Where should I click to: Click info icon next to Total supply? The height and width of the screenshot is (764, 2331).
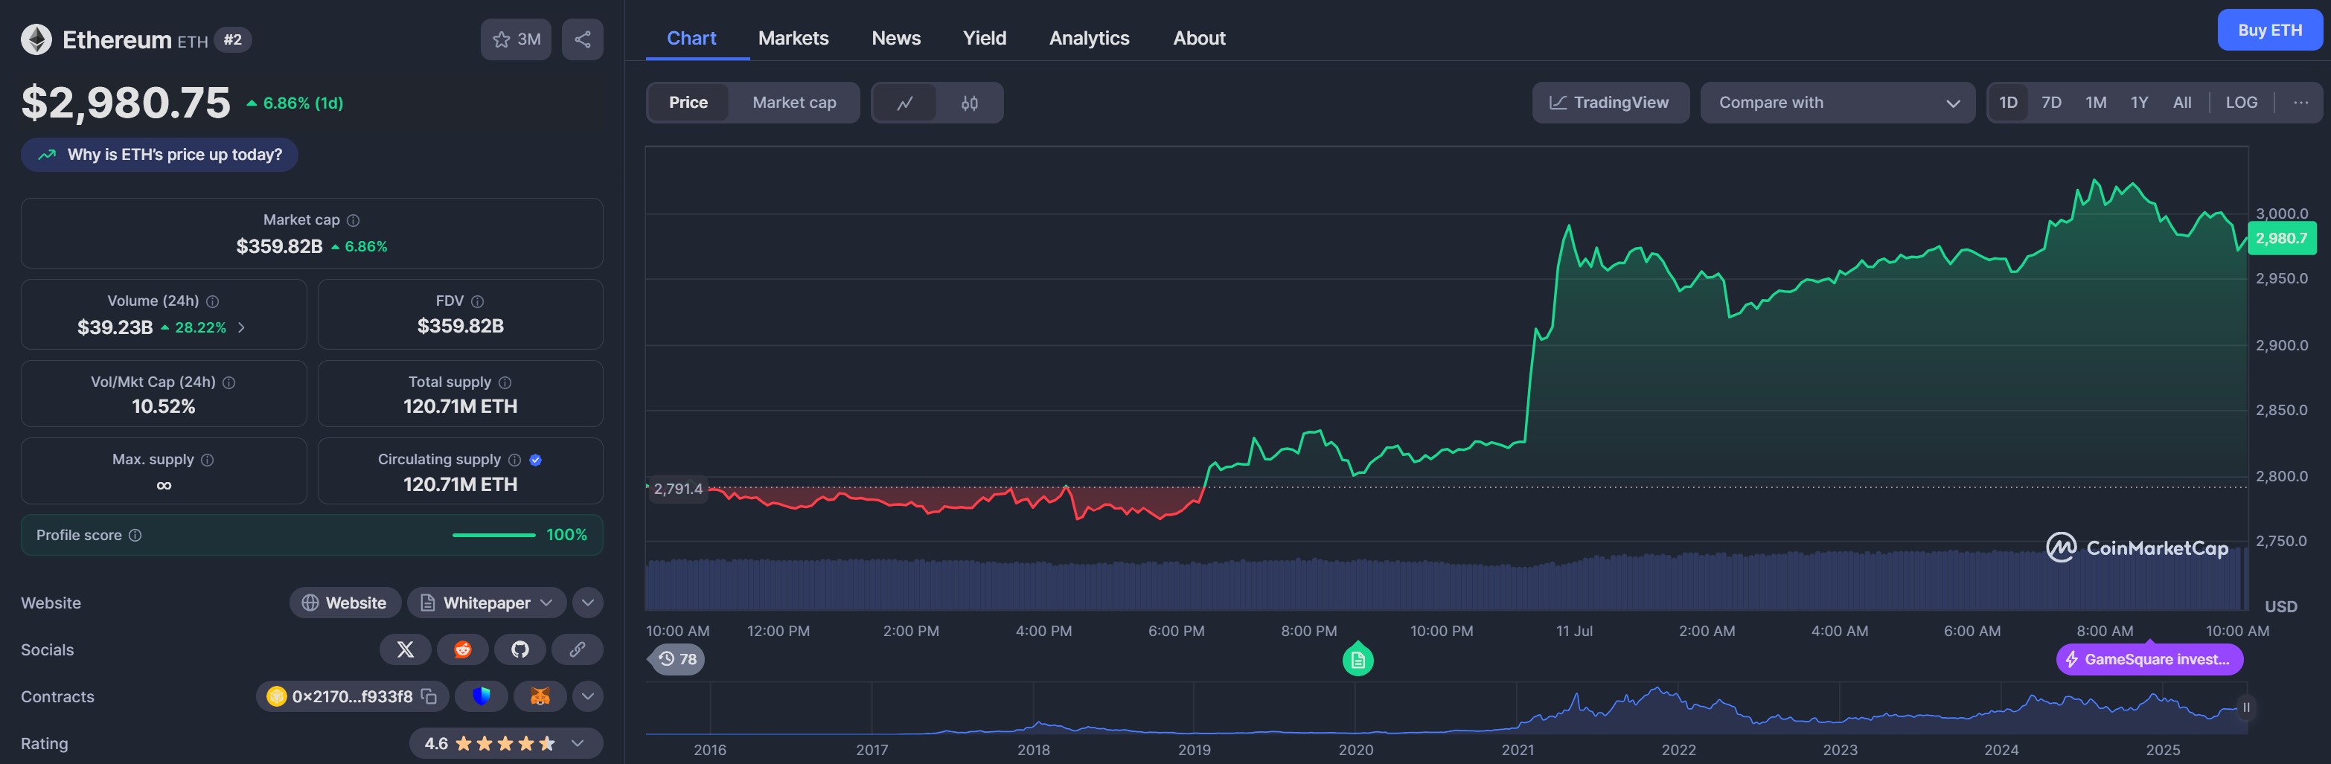pyautogui.click(x=505, y=382)
